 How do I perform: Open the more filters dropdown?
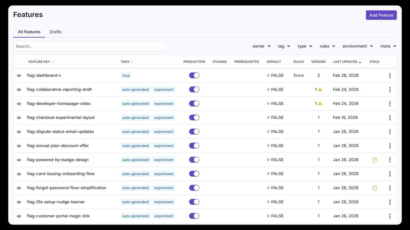[388, 46]
